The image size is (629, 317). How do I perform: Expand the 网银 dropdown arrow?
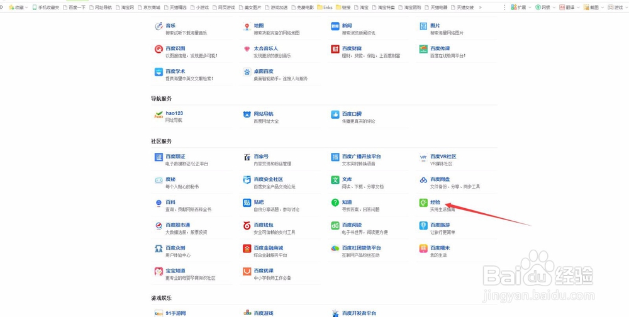pos(553,8)
